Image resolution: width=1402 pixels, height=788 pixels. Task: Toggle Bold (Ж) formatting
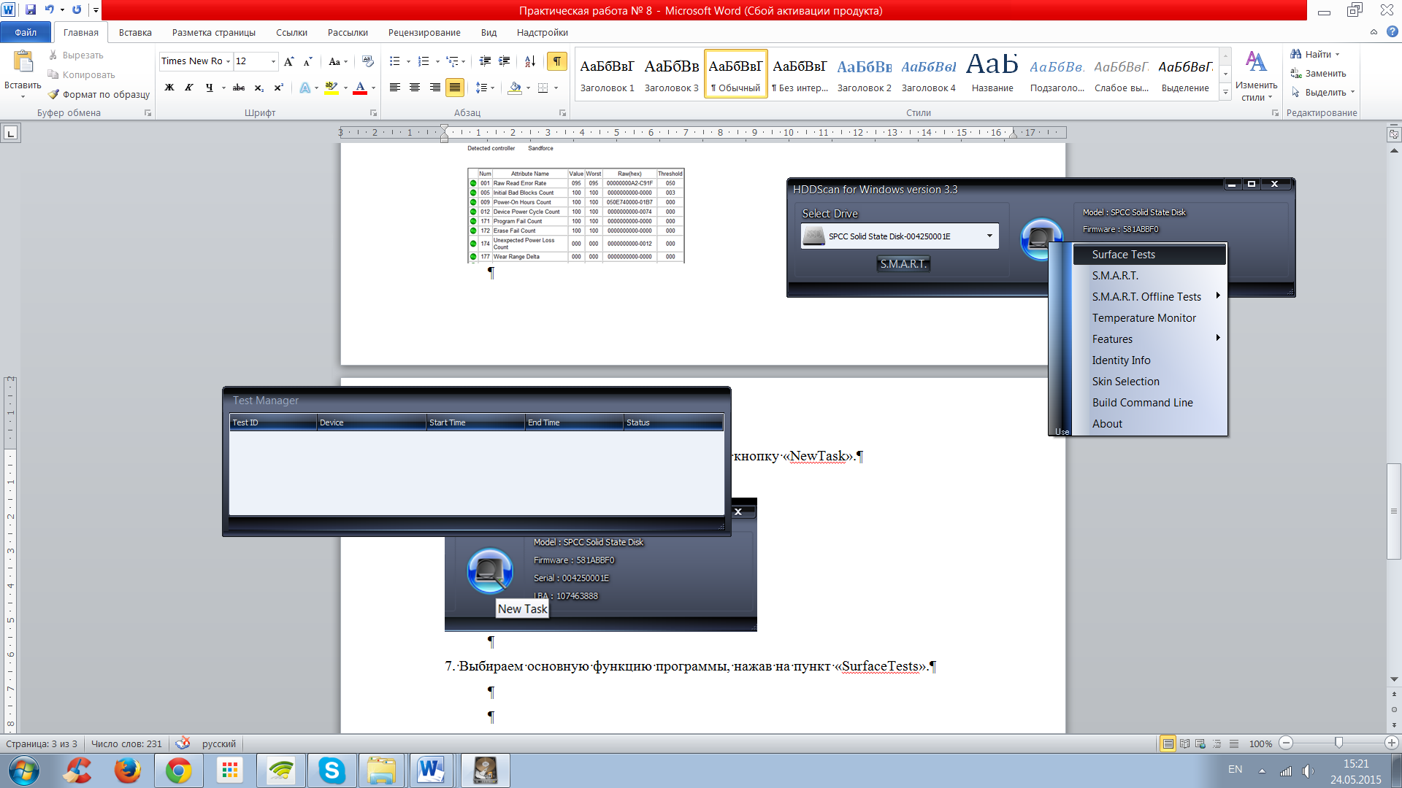(169, 88)
